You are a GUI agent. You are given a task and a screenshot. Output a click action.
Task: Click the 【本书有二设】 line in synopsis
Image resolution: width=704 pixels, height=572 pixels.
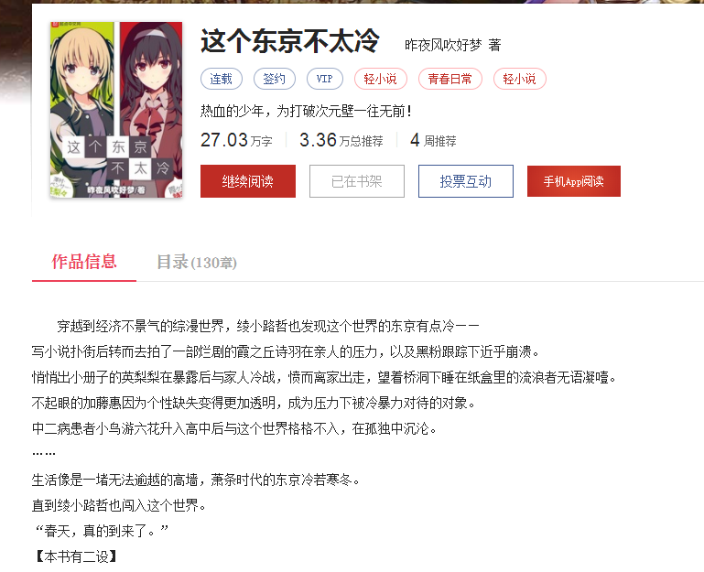76,556
